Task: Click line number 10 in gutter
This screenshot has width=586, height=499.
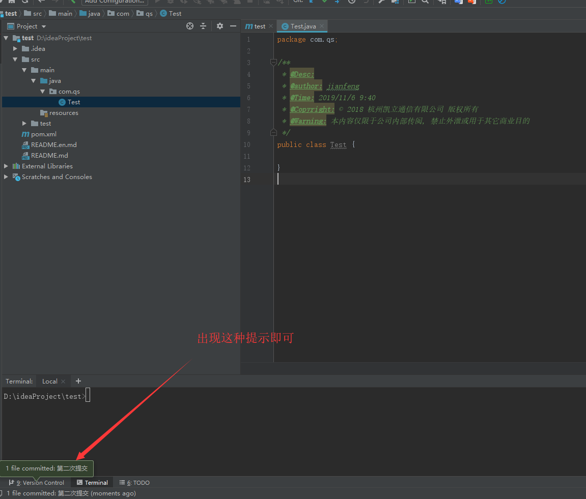Action: click(x=246, y=144)
